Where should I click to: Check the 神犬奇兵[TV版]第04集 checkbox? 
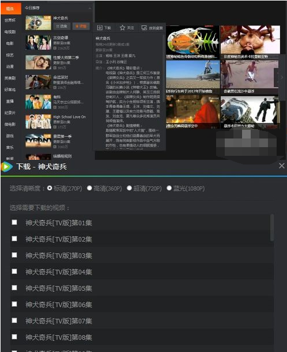(x=14, y=271)
